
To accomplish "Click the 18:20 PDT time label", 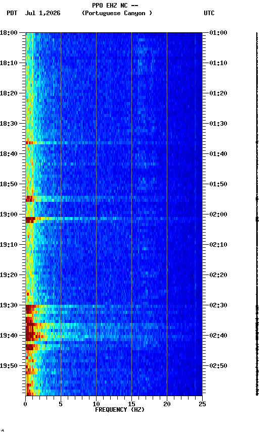I will click(9, 93).
